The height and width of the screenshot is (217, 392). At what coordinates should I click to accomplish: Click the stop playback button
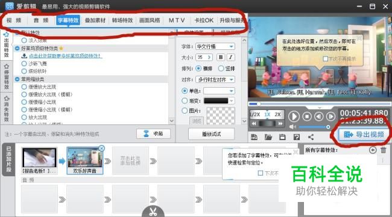(x=307, y=117)
